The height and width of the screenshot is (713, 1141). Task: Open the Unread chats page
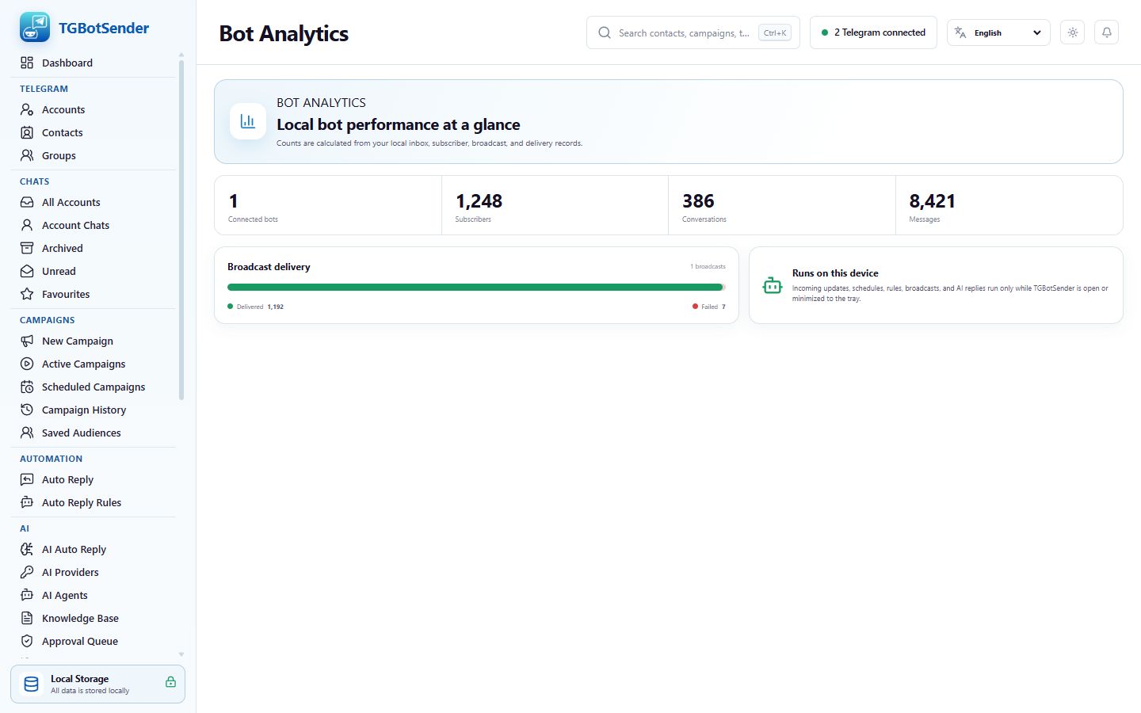tap(93, 271)
